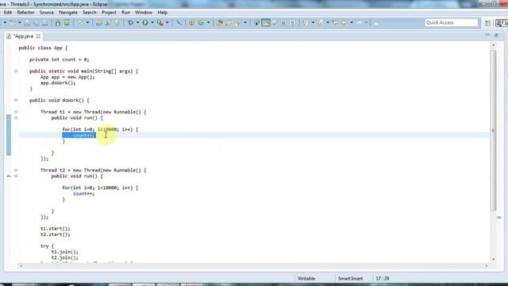
Task: Toggle Show Whitespace Characters button
Action: tap(283, 23)
